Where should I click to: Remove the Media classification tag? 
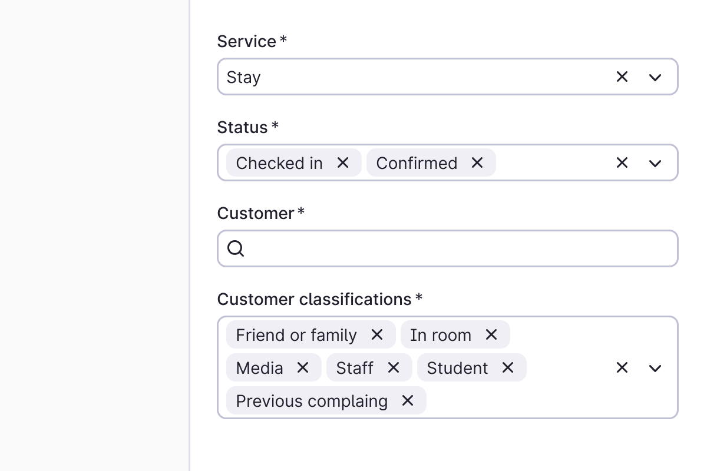tap(303, 367)
